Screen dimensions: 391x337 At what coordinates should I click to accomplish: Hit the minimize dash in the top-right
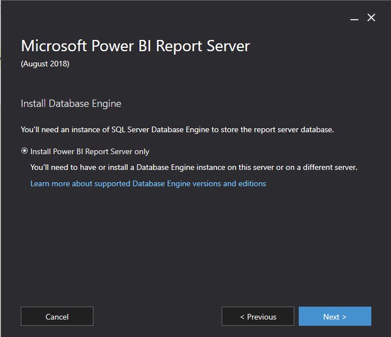[x=354, y=19]
